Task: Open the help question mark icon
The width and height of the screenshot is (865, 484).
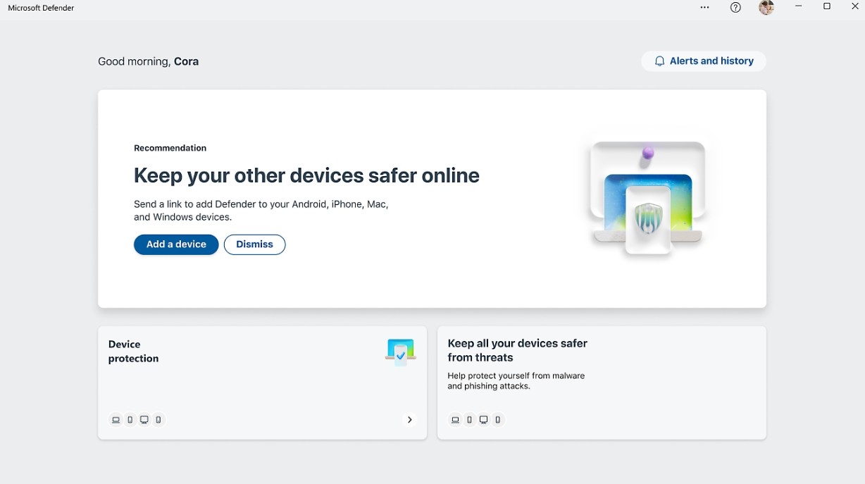Action: pyautogui.click(x=735, y=8)
